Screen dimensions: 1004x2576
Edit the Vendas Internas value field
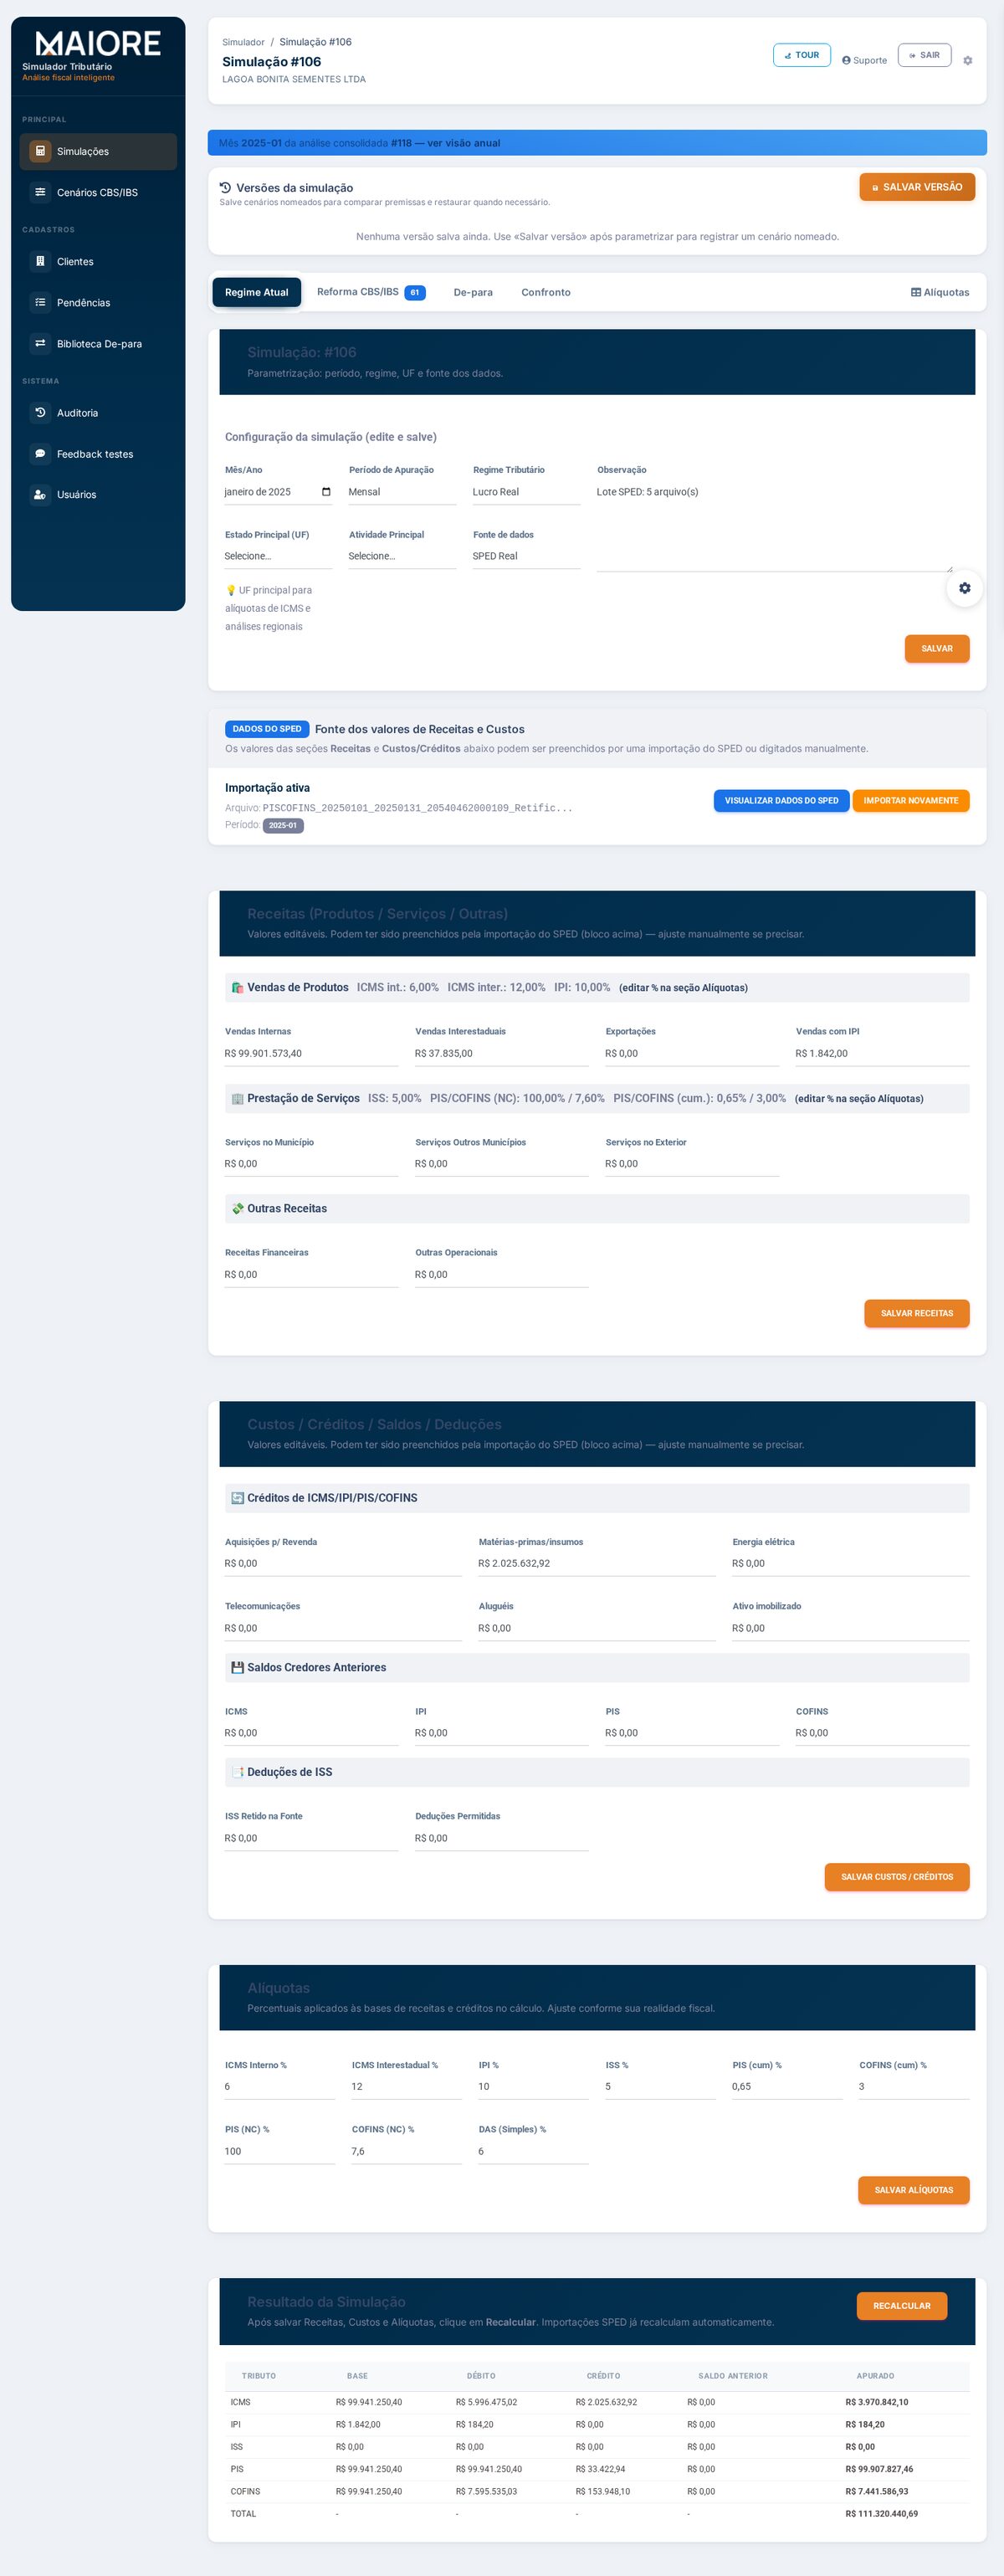(311, 1054)
